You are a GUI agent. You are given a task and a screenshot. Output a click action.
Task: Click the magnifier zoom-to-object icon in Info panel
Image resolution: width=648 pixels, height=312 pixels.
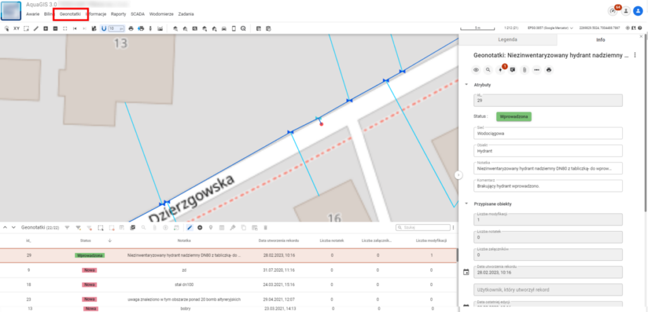click(489, 70)
